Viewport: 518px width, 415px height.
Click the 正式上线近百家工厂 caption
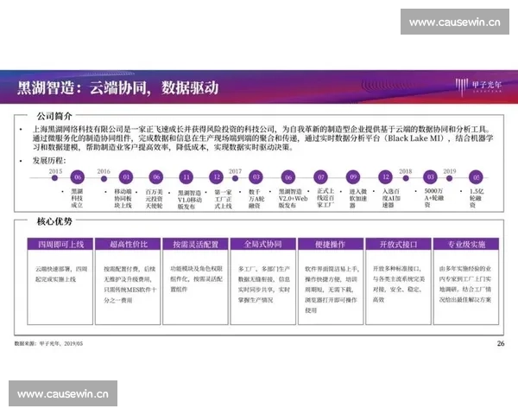pyautogui.click(x=325, y=198)
